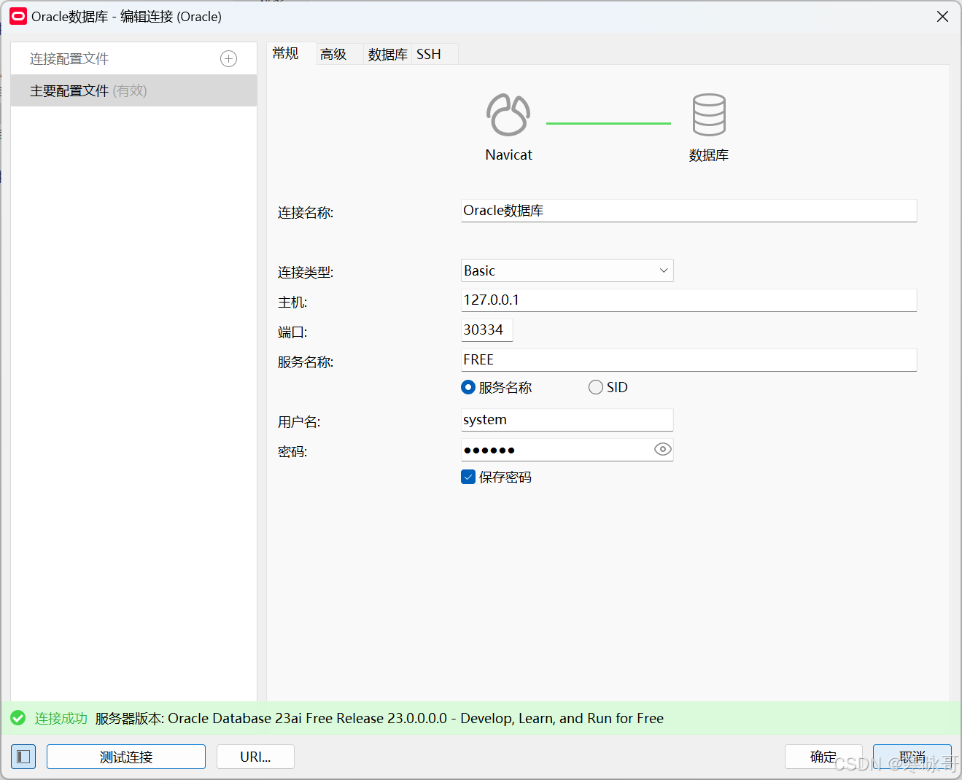Click the 连接名称 field with Oracle数据库
The image size is (962, 780).
[x=688, y=211]
